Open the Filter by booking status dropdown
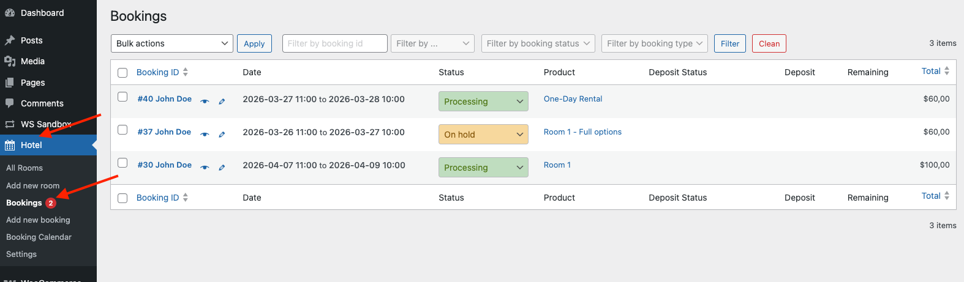The height and width of the screenshot is (282, 964). (538, 43)
